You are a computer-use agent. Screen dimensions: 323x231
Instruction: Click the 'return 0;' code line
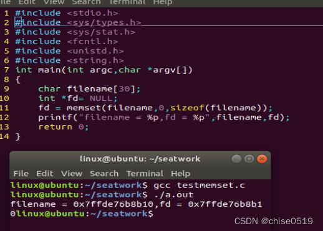(64, 127)
